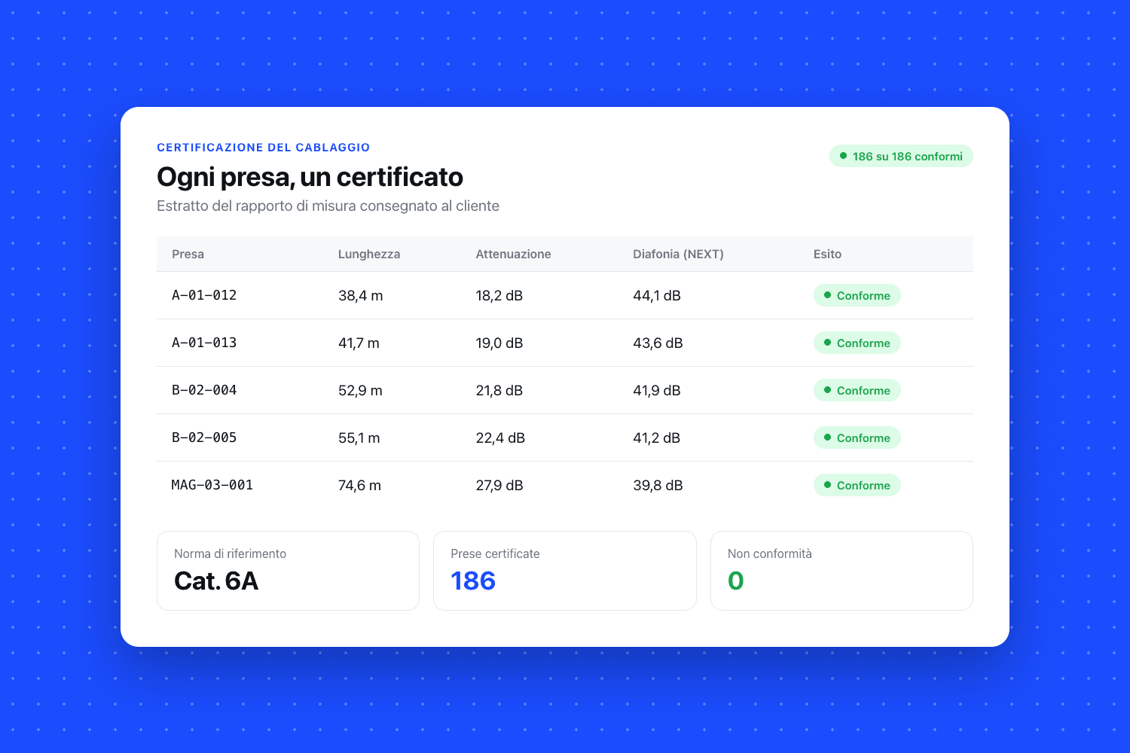
Task: Click the Conforme badge for A-01-012
Action: click(857, 295)
